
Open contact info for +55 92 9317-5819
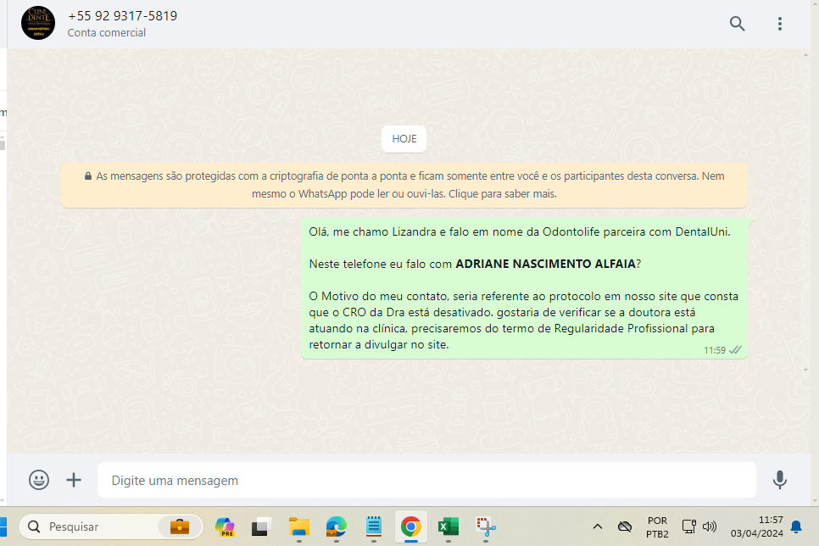click(x=123, y=16)
